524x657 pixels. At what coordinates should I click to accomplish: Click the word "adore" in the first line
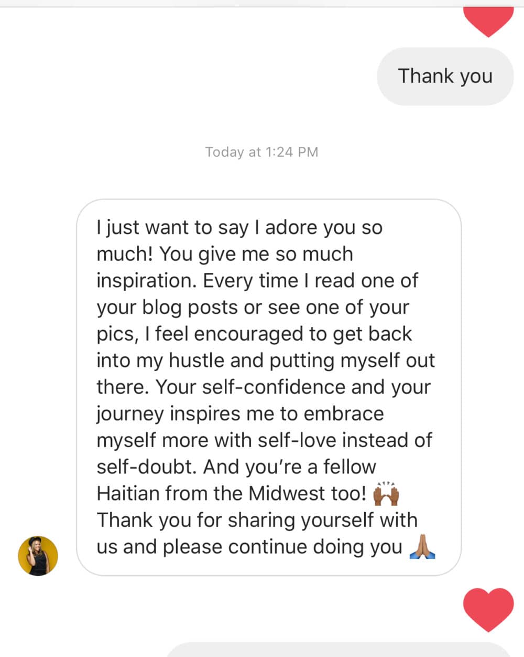291,228
